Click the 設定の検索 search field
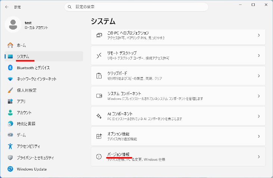The width and height of the screenshot is (273, 178). coord(136,7)
